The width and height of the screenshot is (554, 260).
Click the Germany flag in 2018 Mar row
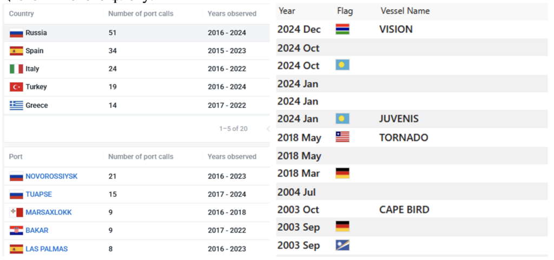click(x=342, y=174)
